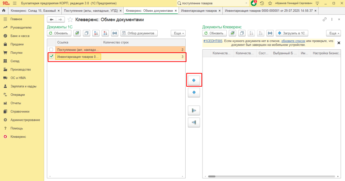345x181 pixels.
Task: Click the right arrow transfer button
Action: coord(194,80)
